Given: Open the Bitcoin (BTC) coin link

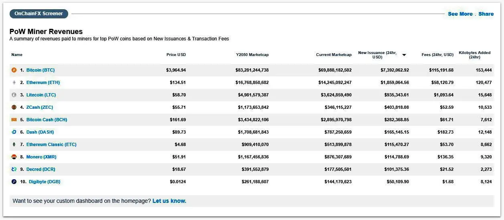Looking at the screenshot, I should click(x=40, y=70).
